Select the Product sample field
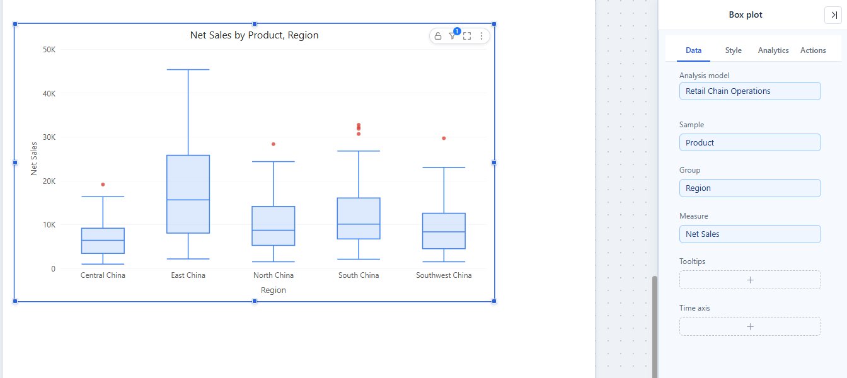Image resolution: width=847 pixels, height=378 pixels. pyautogui.click(x=750, y=142)
